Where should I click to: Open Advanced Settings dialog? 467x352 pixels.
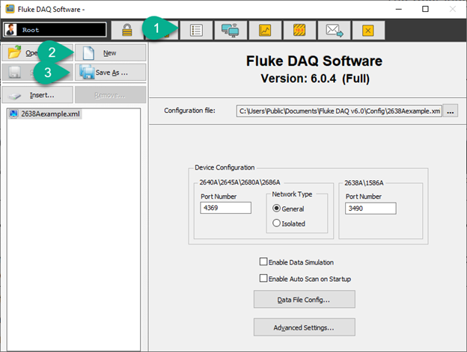click(304, 327)
